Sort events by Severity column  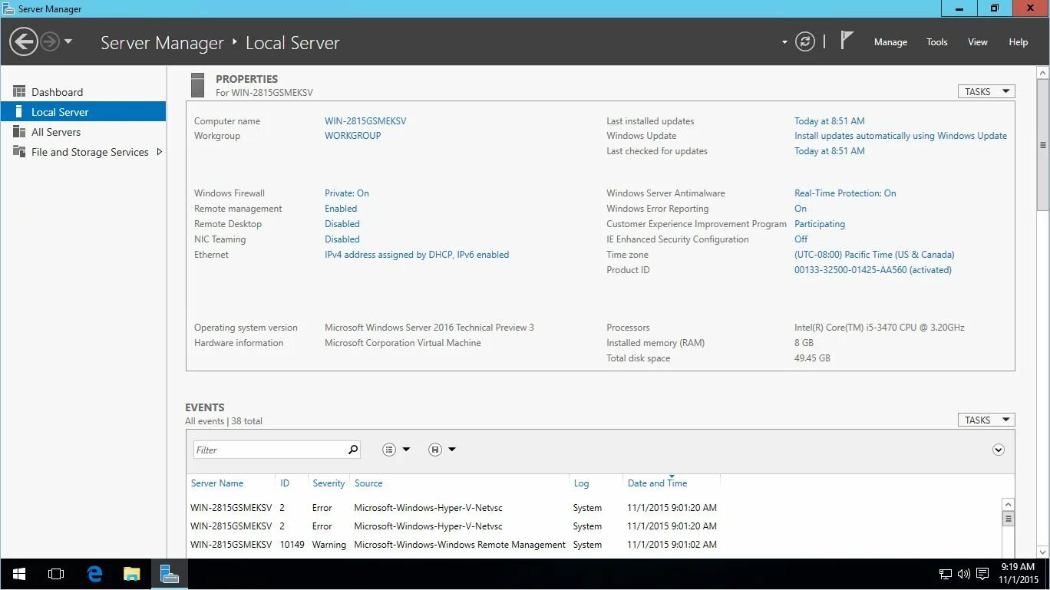329,483
